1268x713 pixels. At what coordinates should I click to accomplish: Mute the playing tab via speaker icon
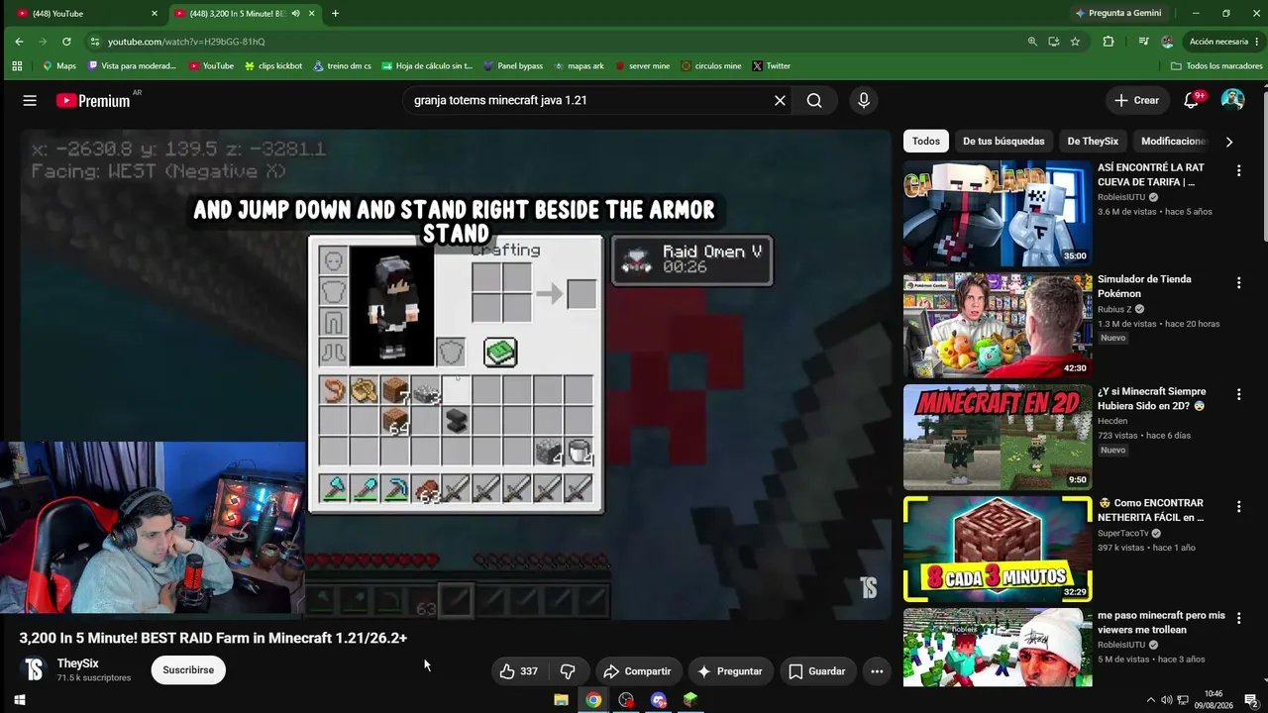298,14
